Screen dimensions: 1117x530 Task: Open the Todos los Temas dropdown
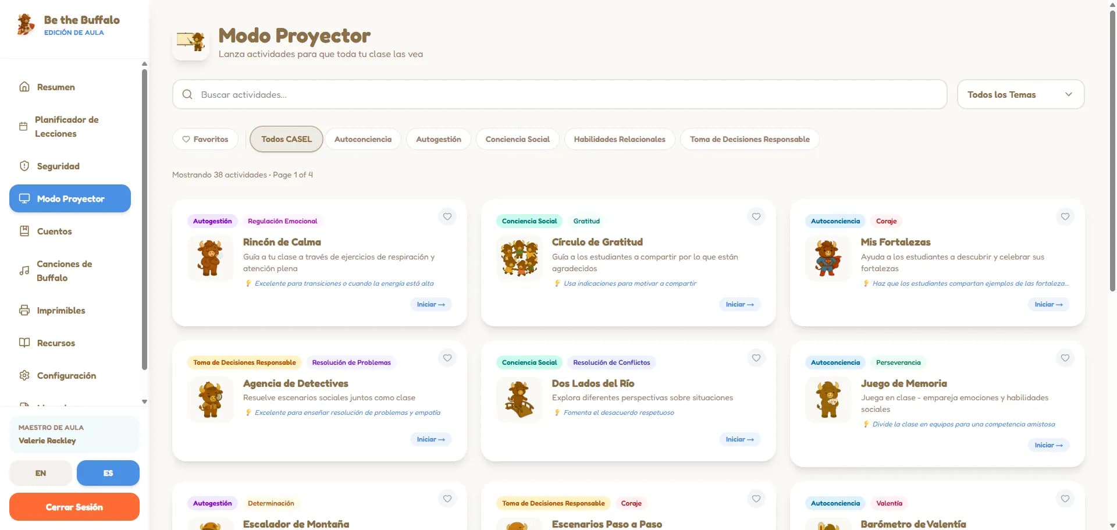1020,94
